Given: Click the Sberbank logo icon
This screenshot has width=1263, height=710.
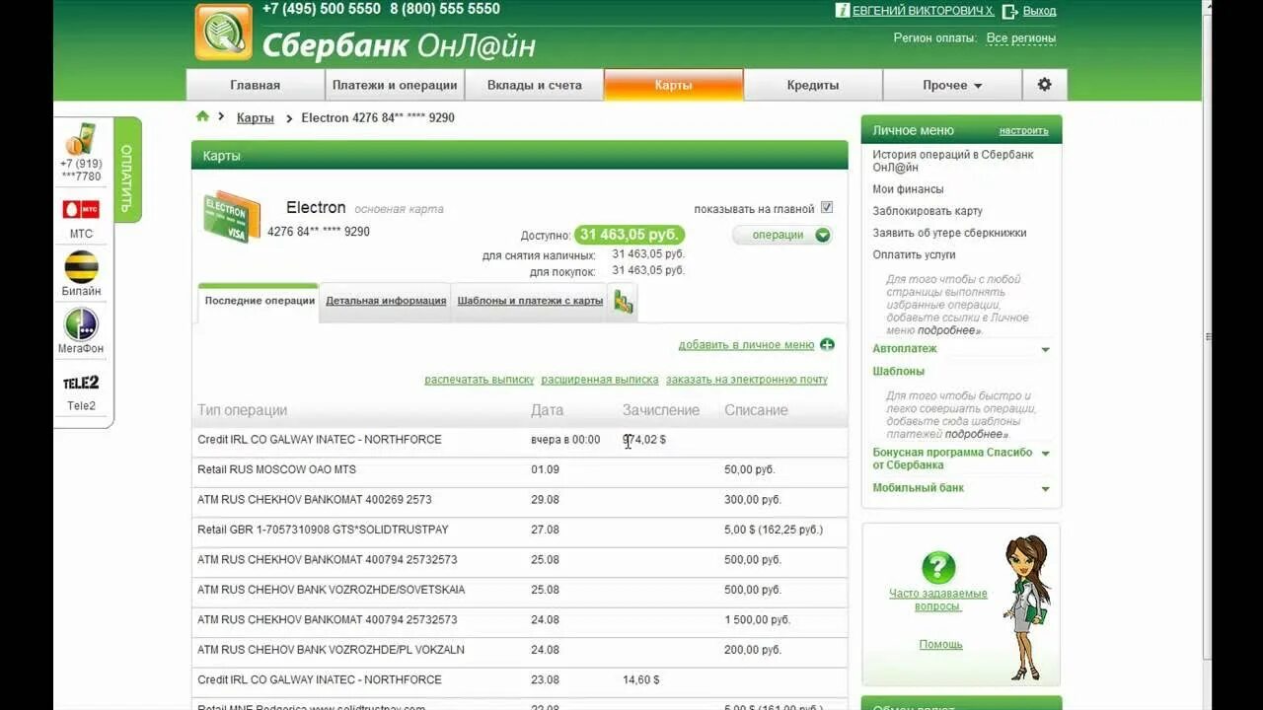Looking at the screenshot, I should pos(224,33).
